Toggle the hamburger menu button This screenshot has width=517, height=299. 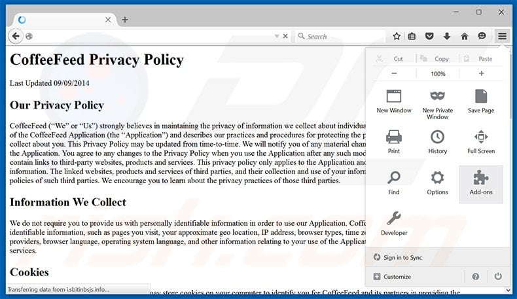coord(502,36)
